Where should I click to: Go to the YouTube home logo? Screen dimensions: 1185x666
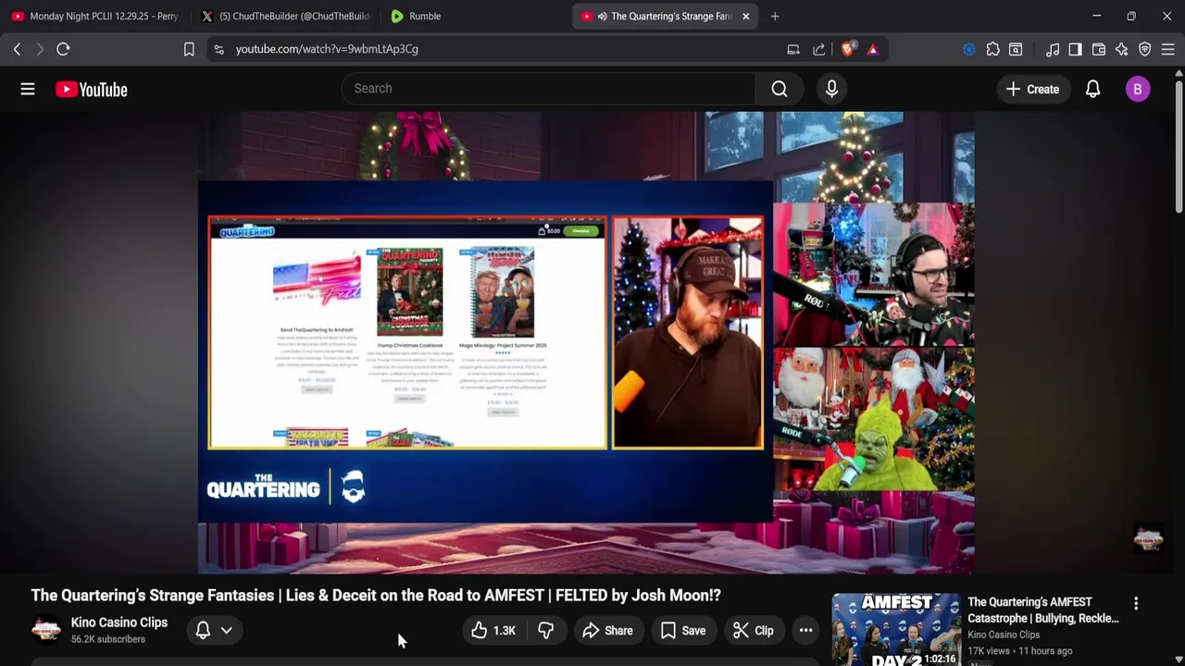pos(91,89)
